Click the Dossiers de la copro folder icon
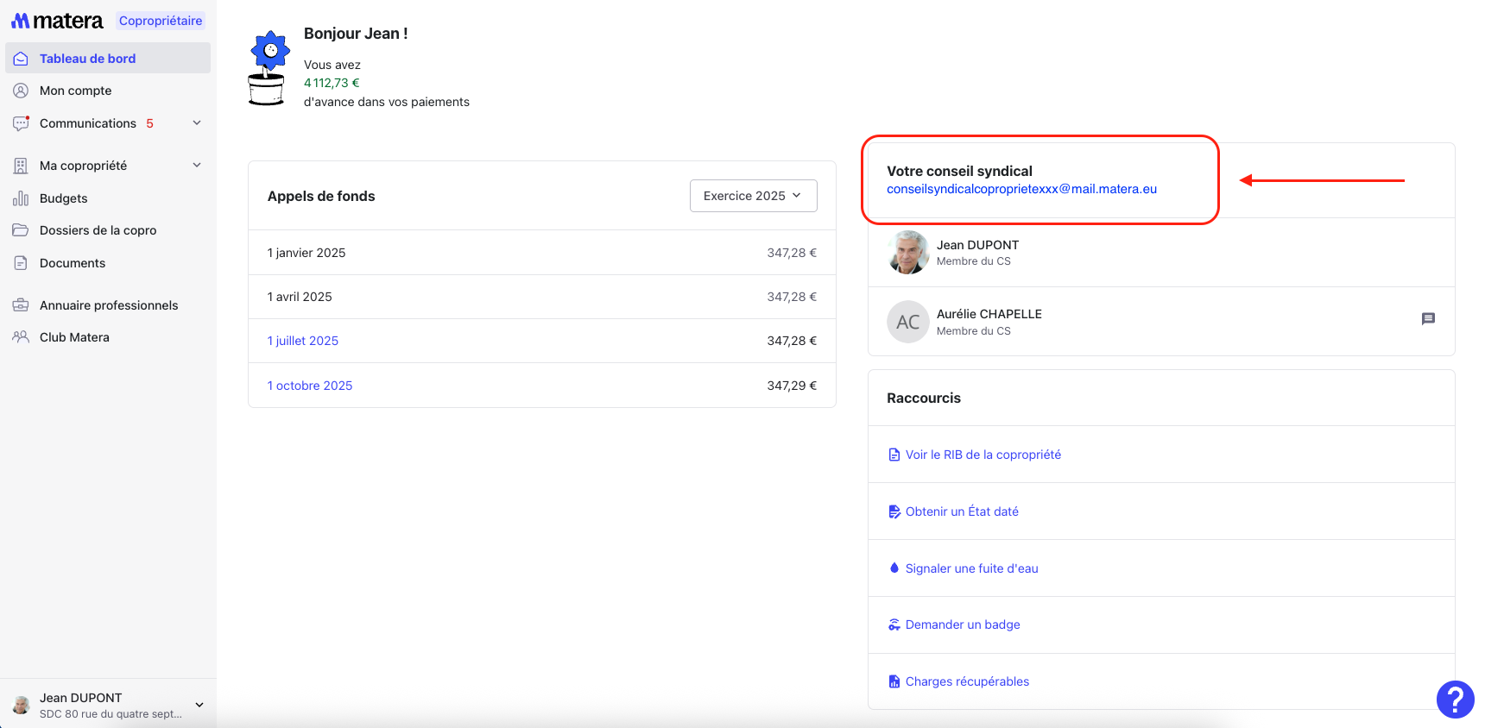The width and height of the screenshot is (1485, 728). click(21, 230)
